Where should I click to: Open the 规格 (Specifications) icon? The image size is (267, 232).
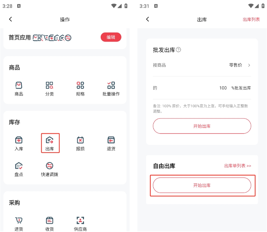(x=80, y=88)
